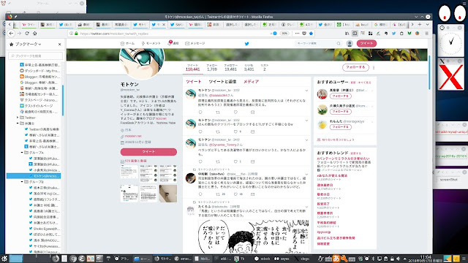Image resolution: width=468 pixels, height=263 pixels.
Task: Click the フォロワー 19,481 count
Action: pyautogui.click(x=230, y=68)
